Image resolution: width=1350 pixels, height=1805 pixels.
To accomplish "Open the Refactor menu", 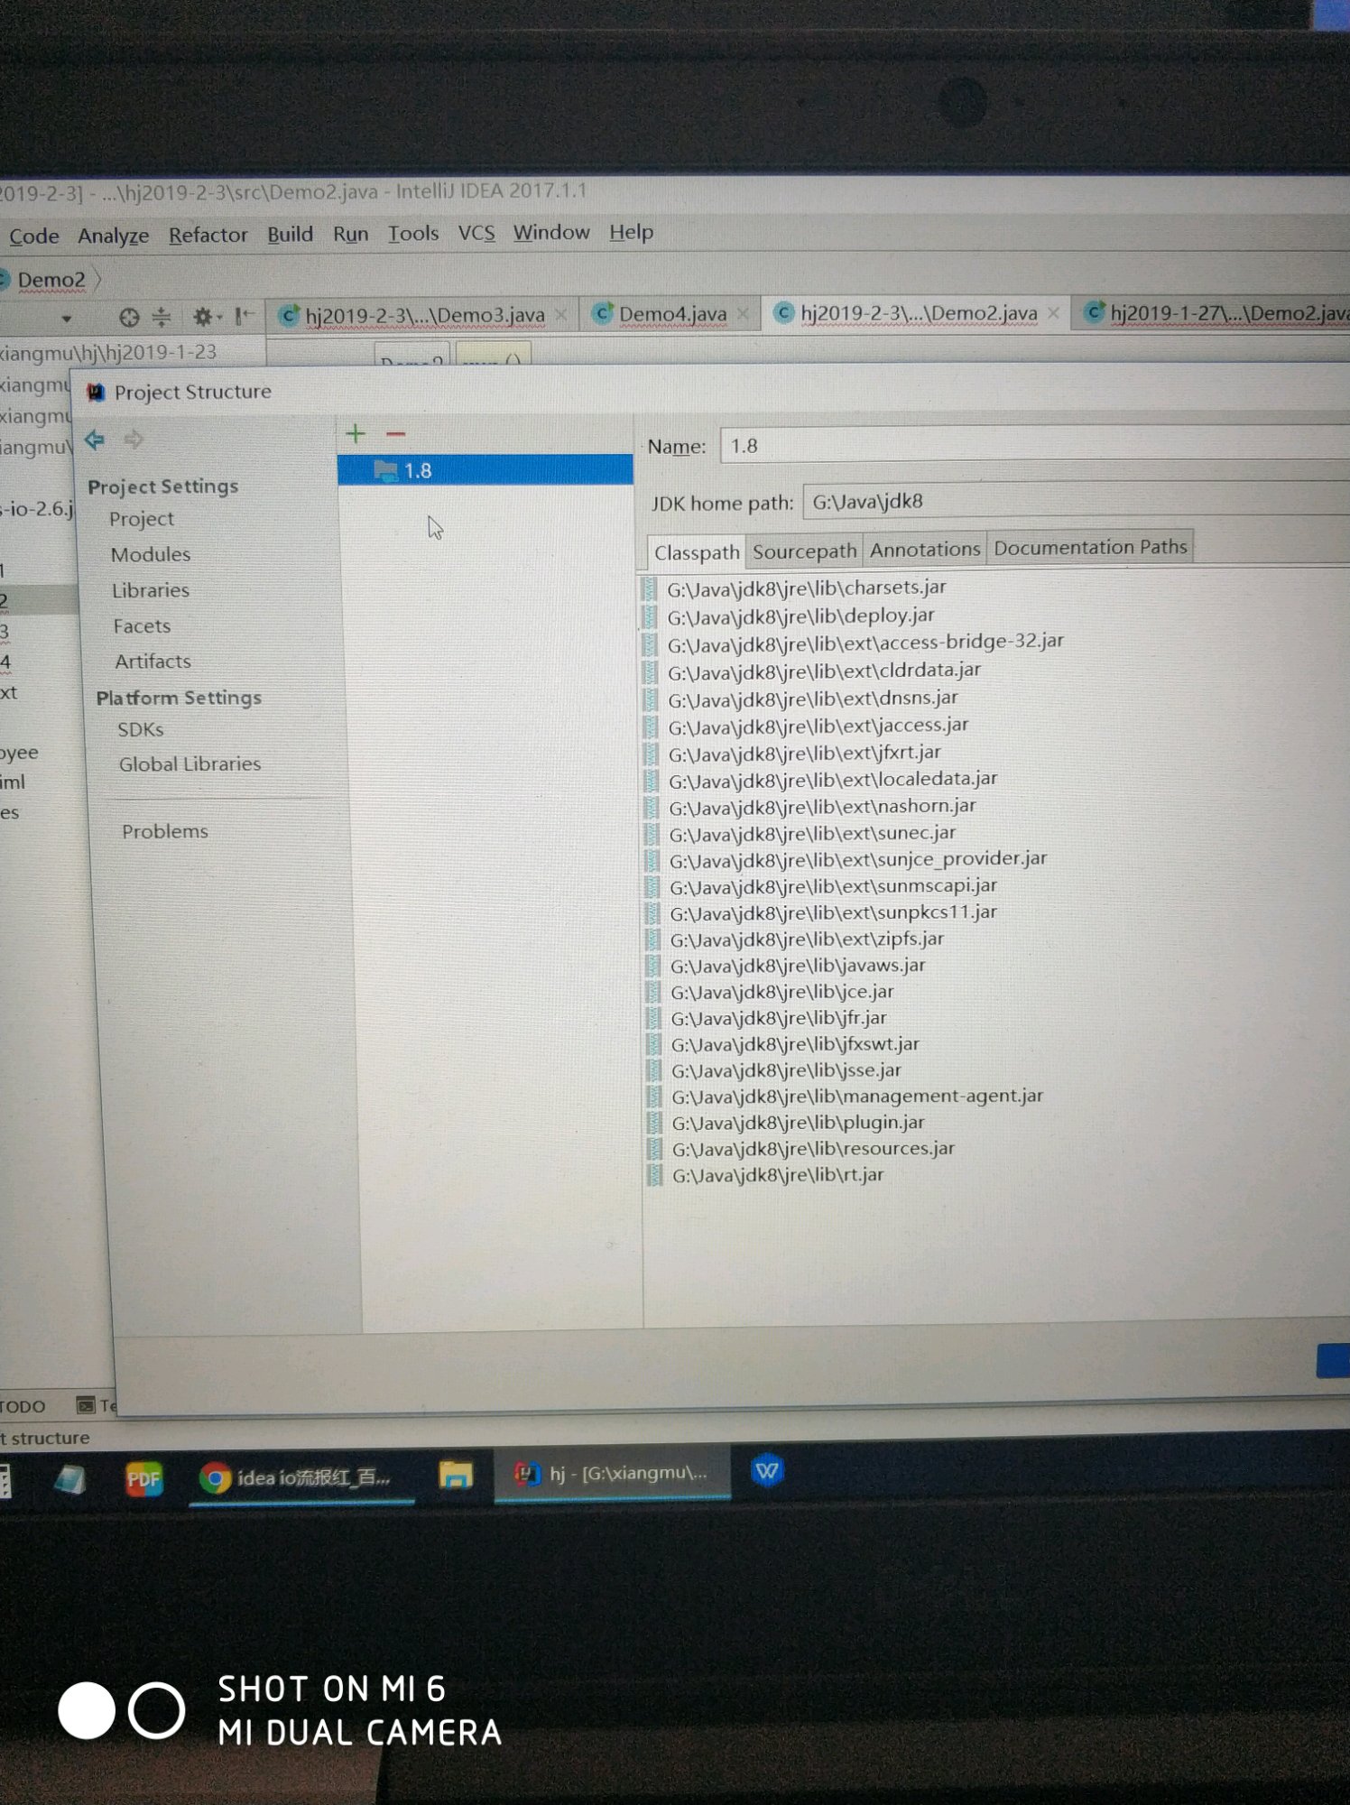I will [x=208, y=235].
